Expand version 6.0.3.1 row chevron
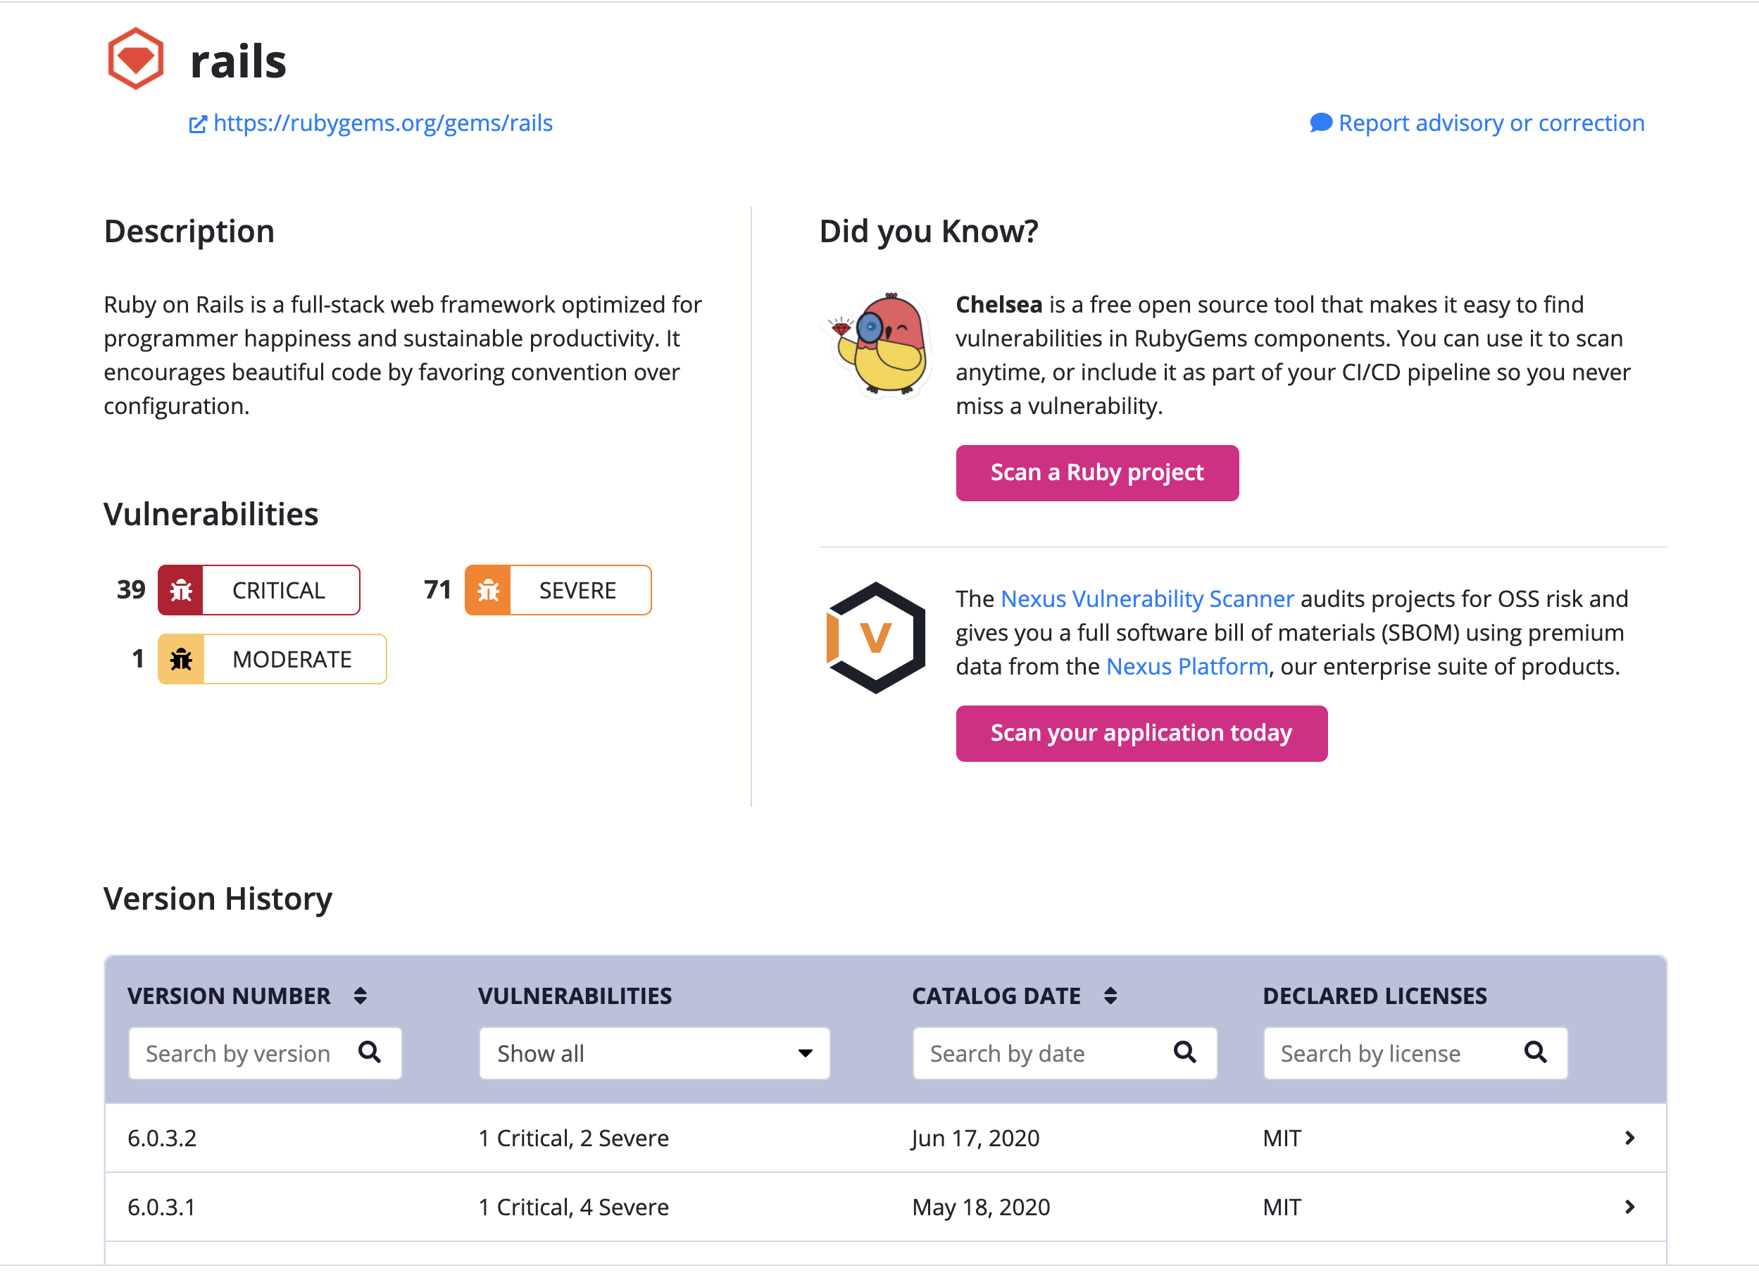 (1629, 1207)
